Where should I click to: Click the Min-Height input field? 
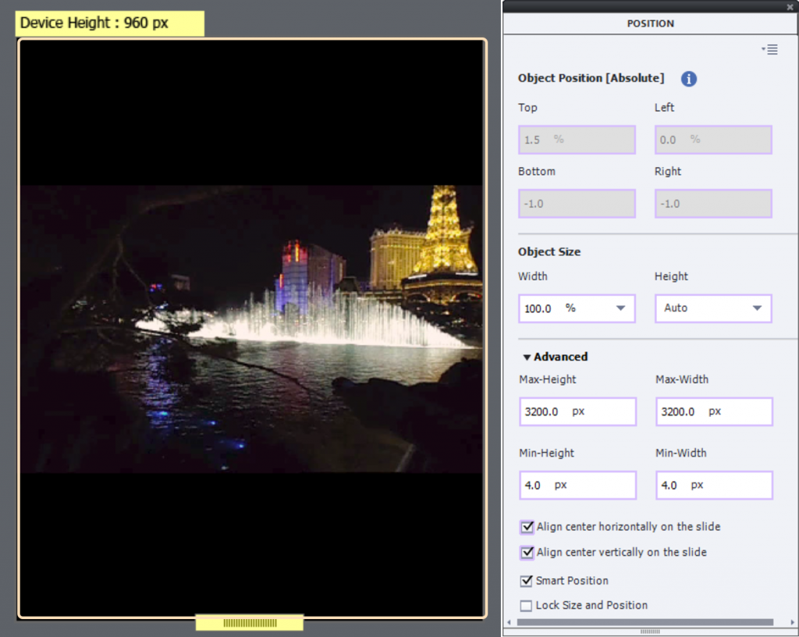(x=577, y=485)
